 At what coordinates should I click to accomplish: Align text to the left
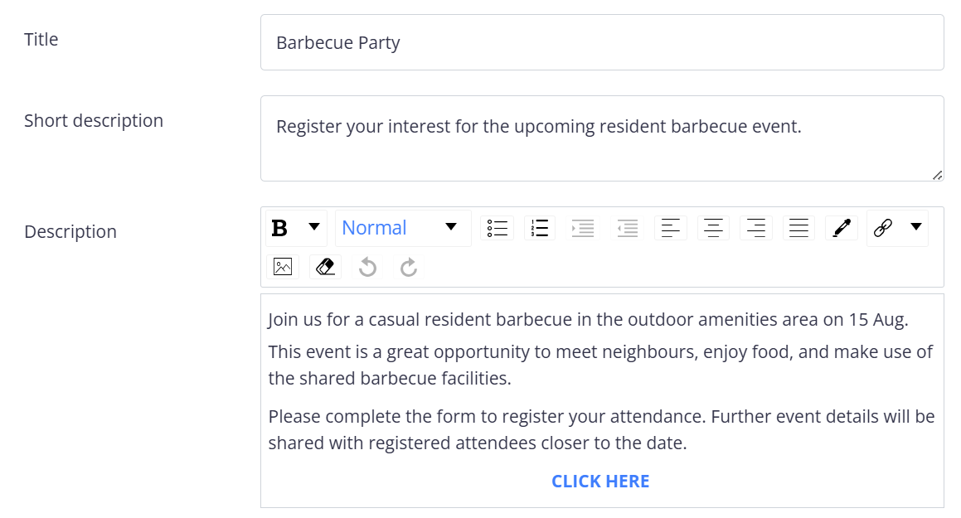671,229
